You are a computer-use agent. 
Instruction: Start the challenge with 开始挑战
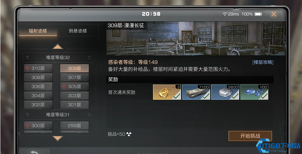tap(250, 136)
